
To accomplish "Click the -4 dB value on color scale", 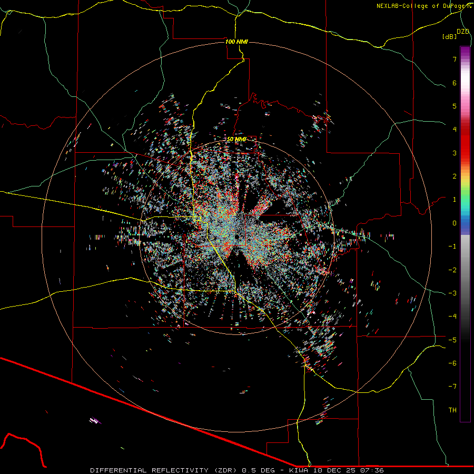I will (452, 316).
